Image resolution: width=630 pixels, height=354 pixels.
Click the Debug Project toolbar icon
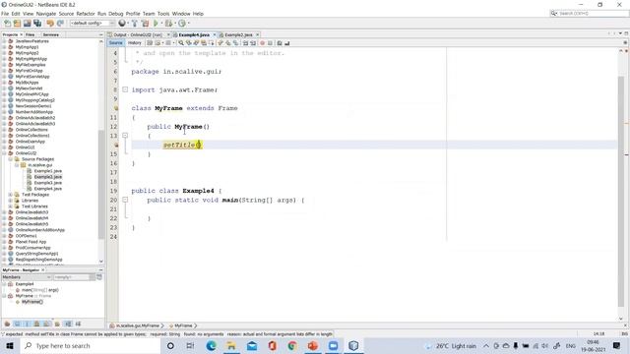(168, 24)
